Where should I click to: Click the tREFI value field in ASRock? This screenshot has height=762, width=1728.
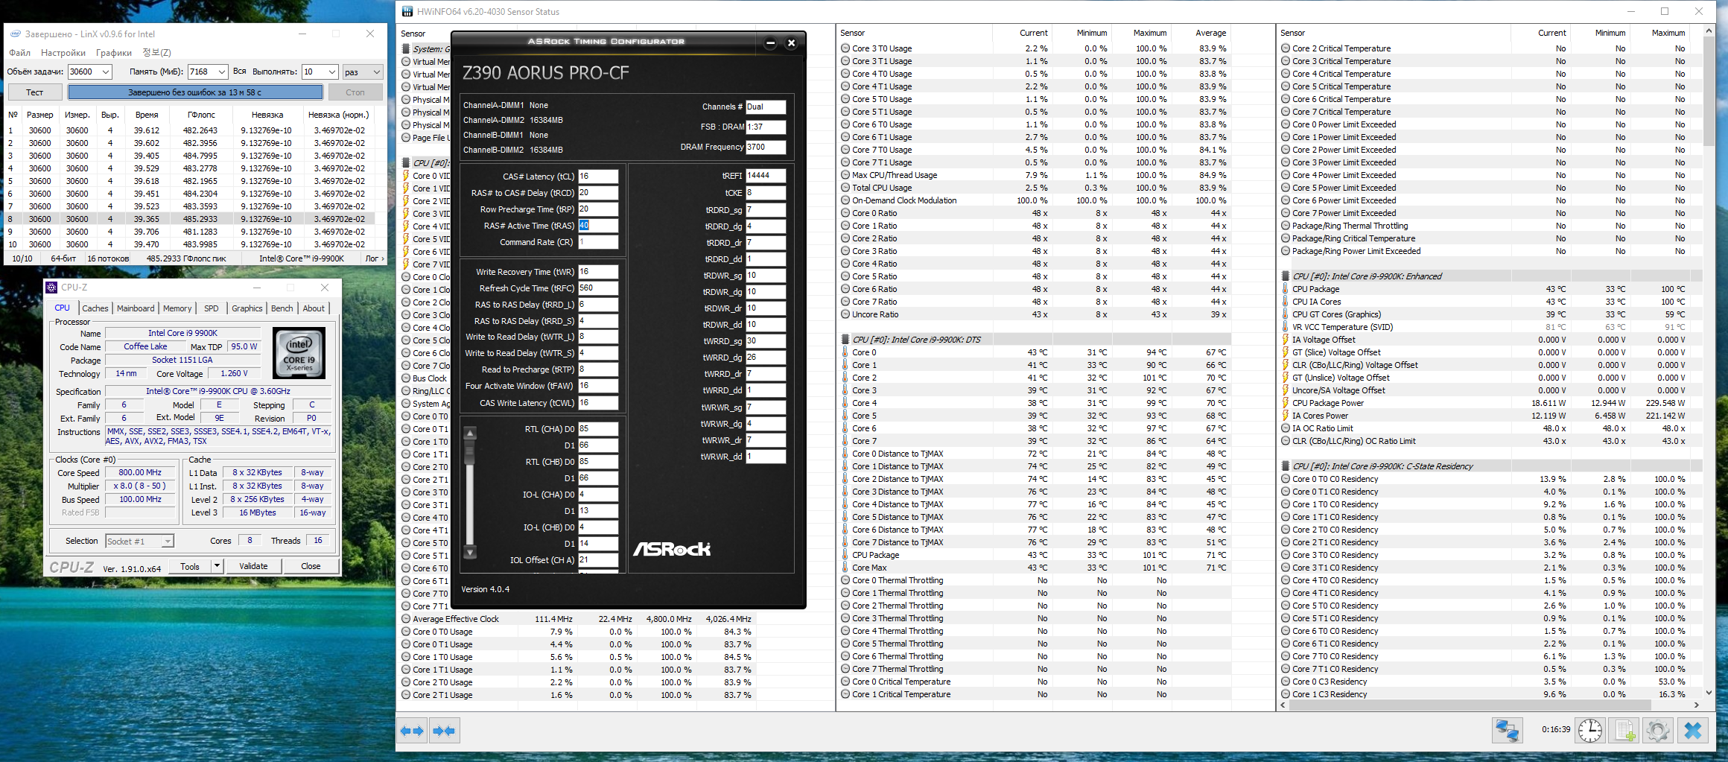click(x=766, y=176)
